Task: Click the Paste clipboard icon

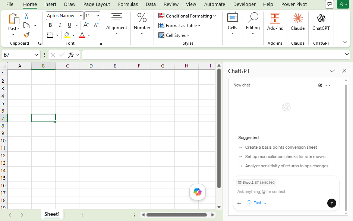Action: click(14, 19)
